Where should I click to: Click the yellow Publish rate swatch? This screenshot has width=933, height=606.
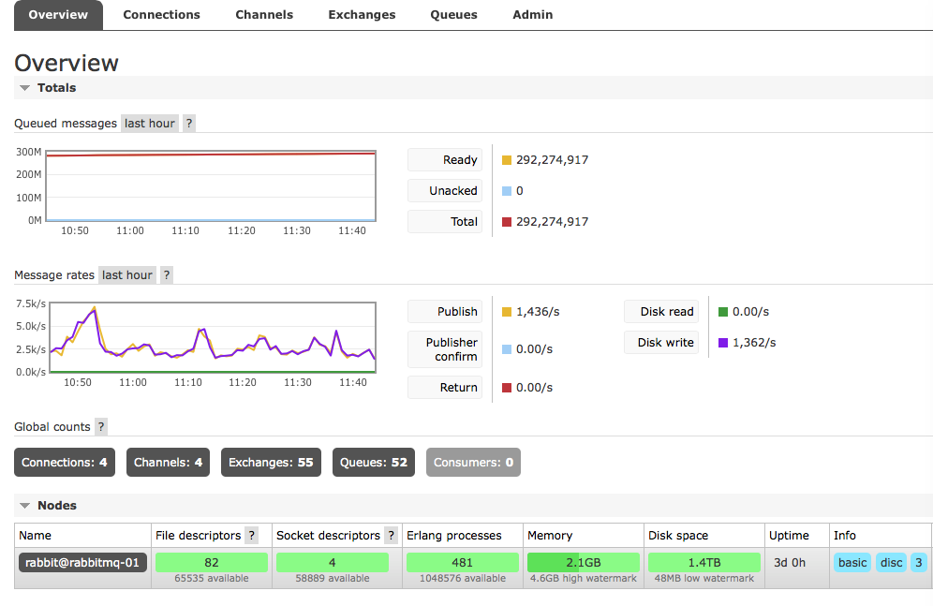click(x=507, y=312)
